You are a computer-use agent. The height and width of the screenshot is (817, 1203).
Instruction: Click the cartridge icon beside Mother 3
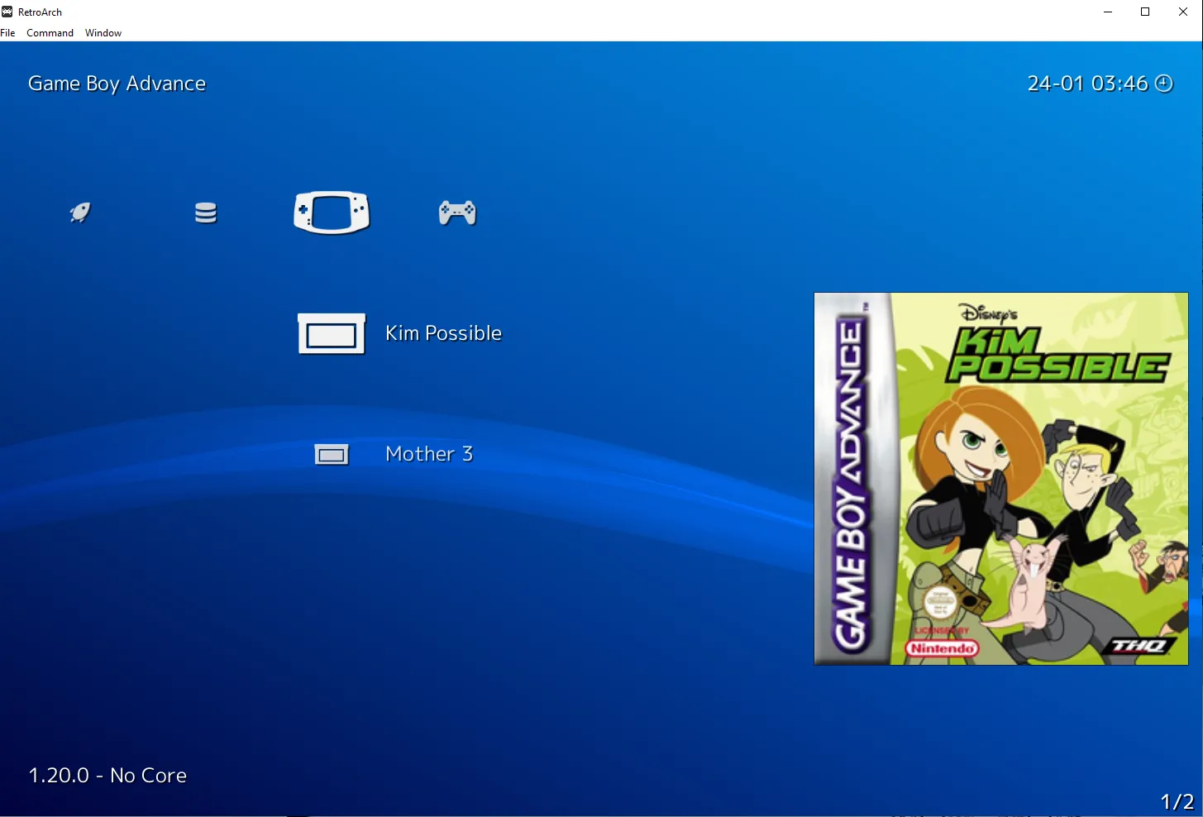point(332,454)
